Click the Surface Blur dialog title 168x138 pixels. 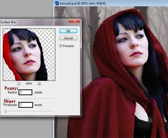tap(8, 22)
